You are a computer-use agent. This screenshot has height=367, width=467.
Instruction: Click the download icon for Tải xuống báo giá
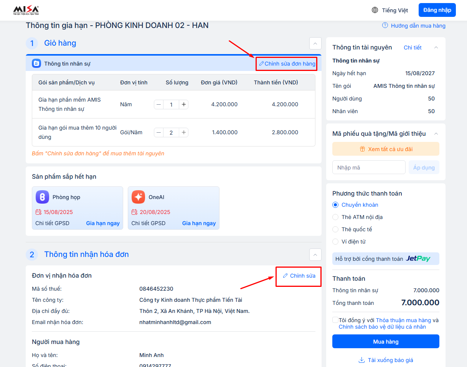pos(361,360)
